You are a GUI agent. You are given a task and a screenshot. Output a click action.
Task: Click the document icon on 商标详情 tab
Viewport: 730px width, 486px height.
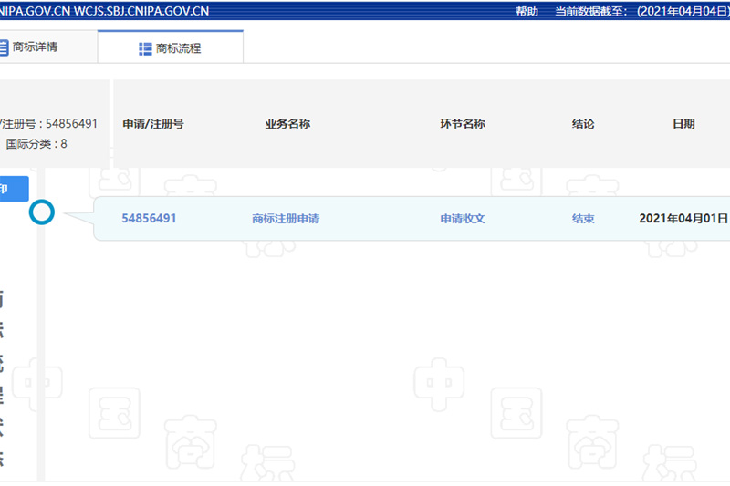pos(3,47)
